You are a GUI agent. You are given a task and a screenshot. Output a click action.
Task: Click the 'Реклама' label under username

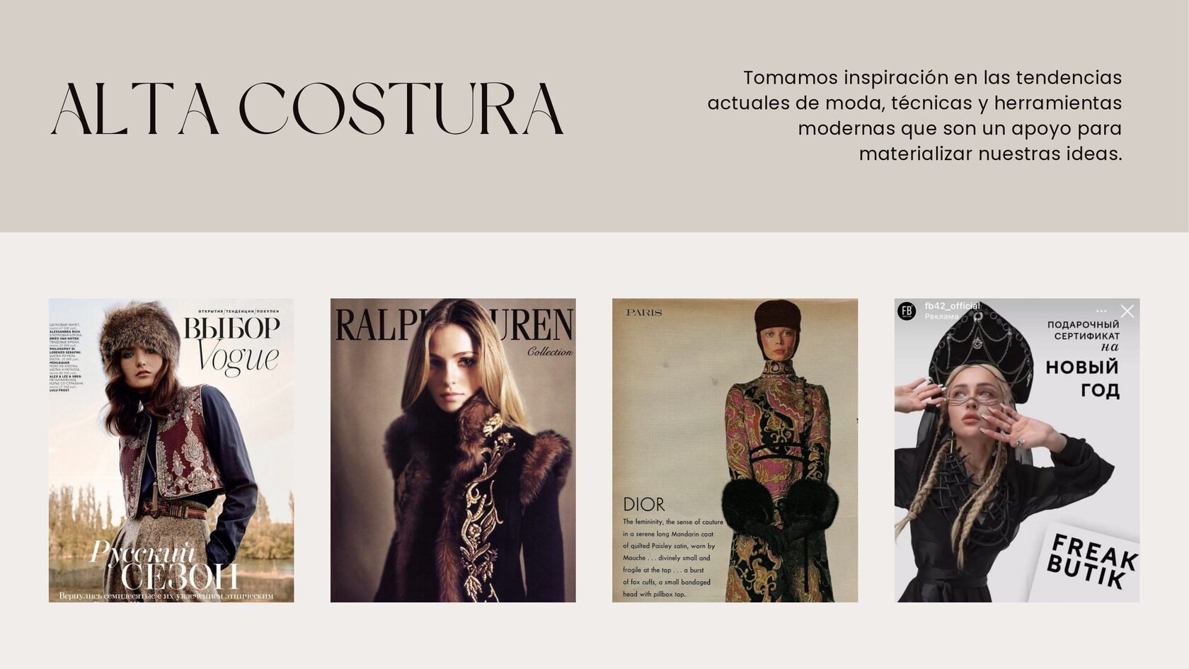(x=941, y=316)
